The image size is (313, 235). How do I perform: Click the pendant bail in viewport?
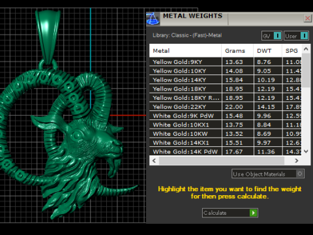coord(48,37)
